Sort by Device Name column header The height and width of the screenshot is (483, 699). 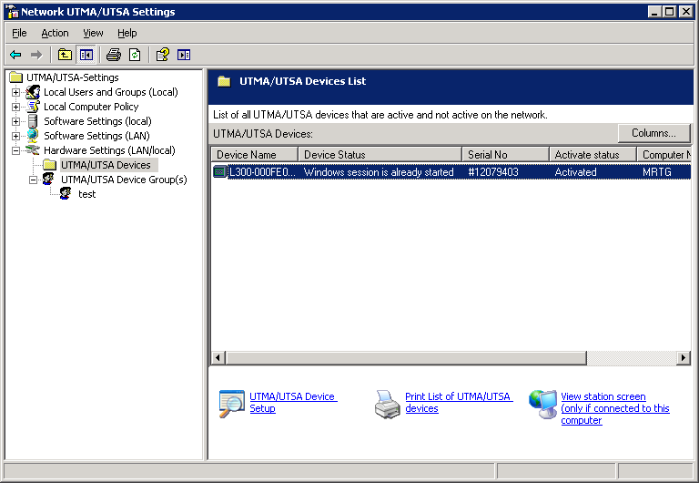click(x=254, y=154)
